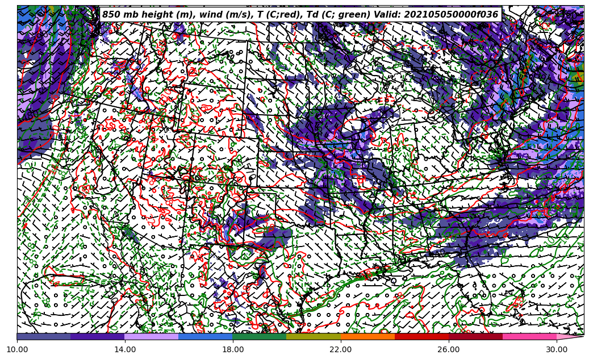Select the 14.00 colorbar tick label
The width and height of the screenshot is (589, 359).
(125, 350)
